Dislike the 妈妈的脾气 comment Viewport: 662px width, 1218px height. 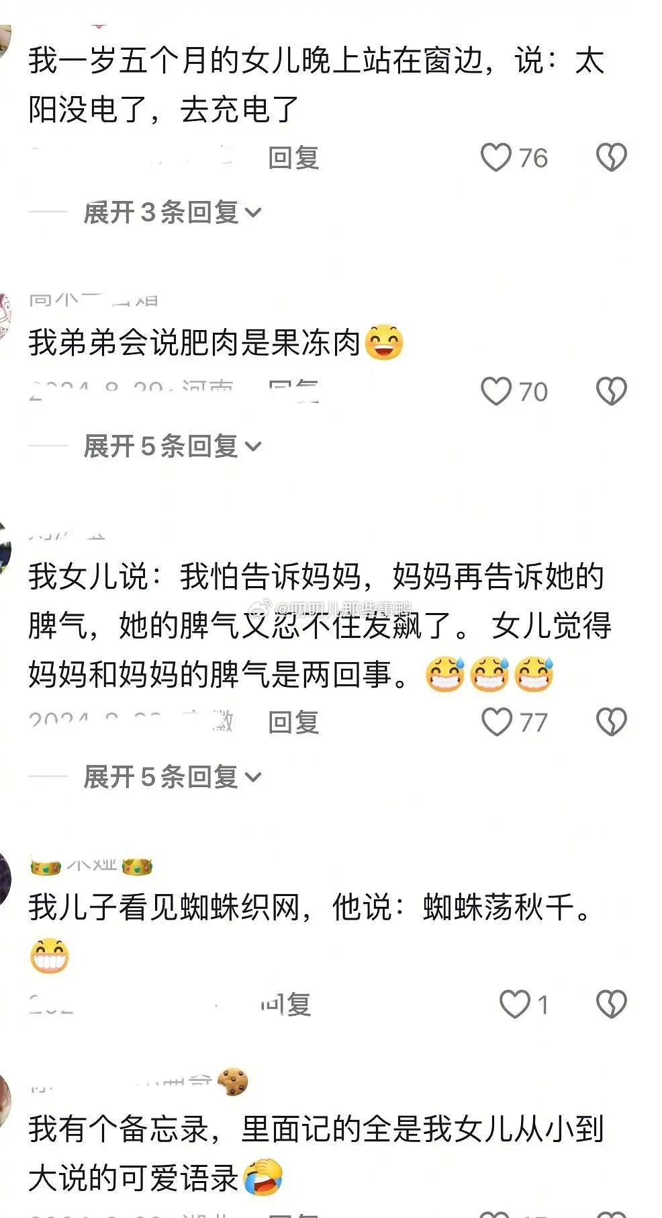click(x=612, y=722)
